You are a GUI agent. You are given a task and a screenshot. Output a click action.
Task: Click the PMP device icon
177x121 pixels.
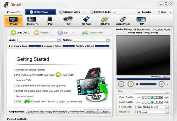point(140,20)
